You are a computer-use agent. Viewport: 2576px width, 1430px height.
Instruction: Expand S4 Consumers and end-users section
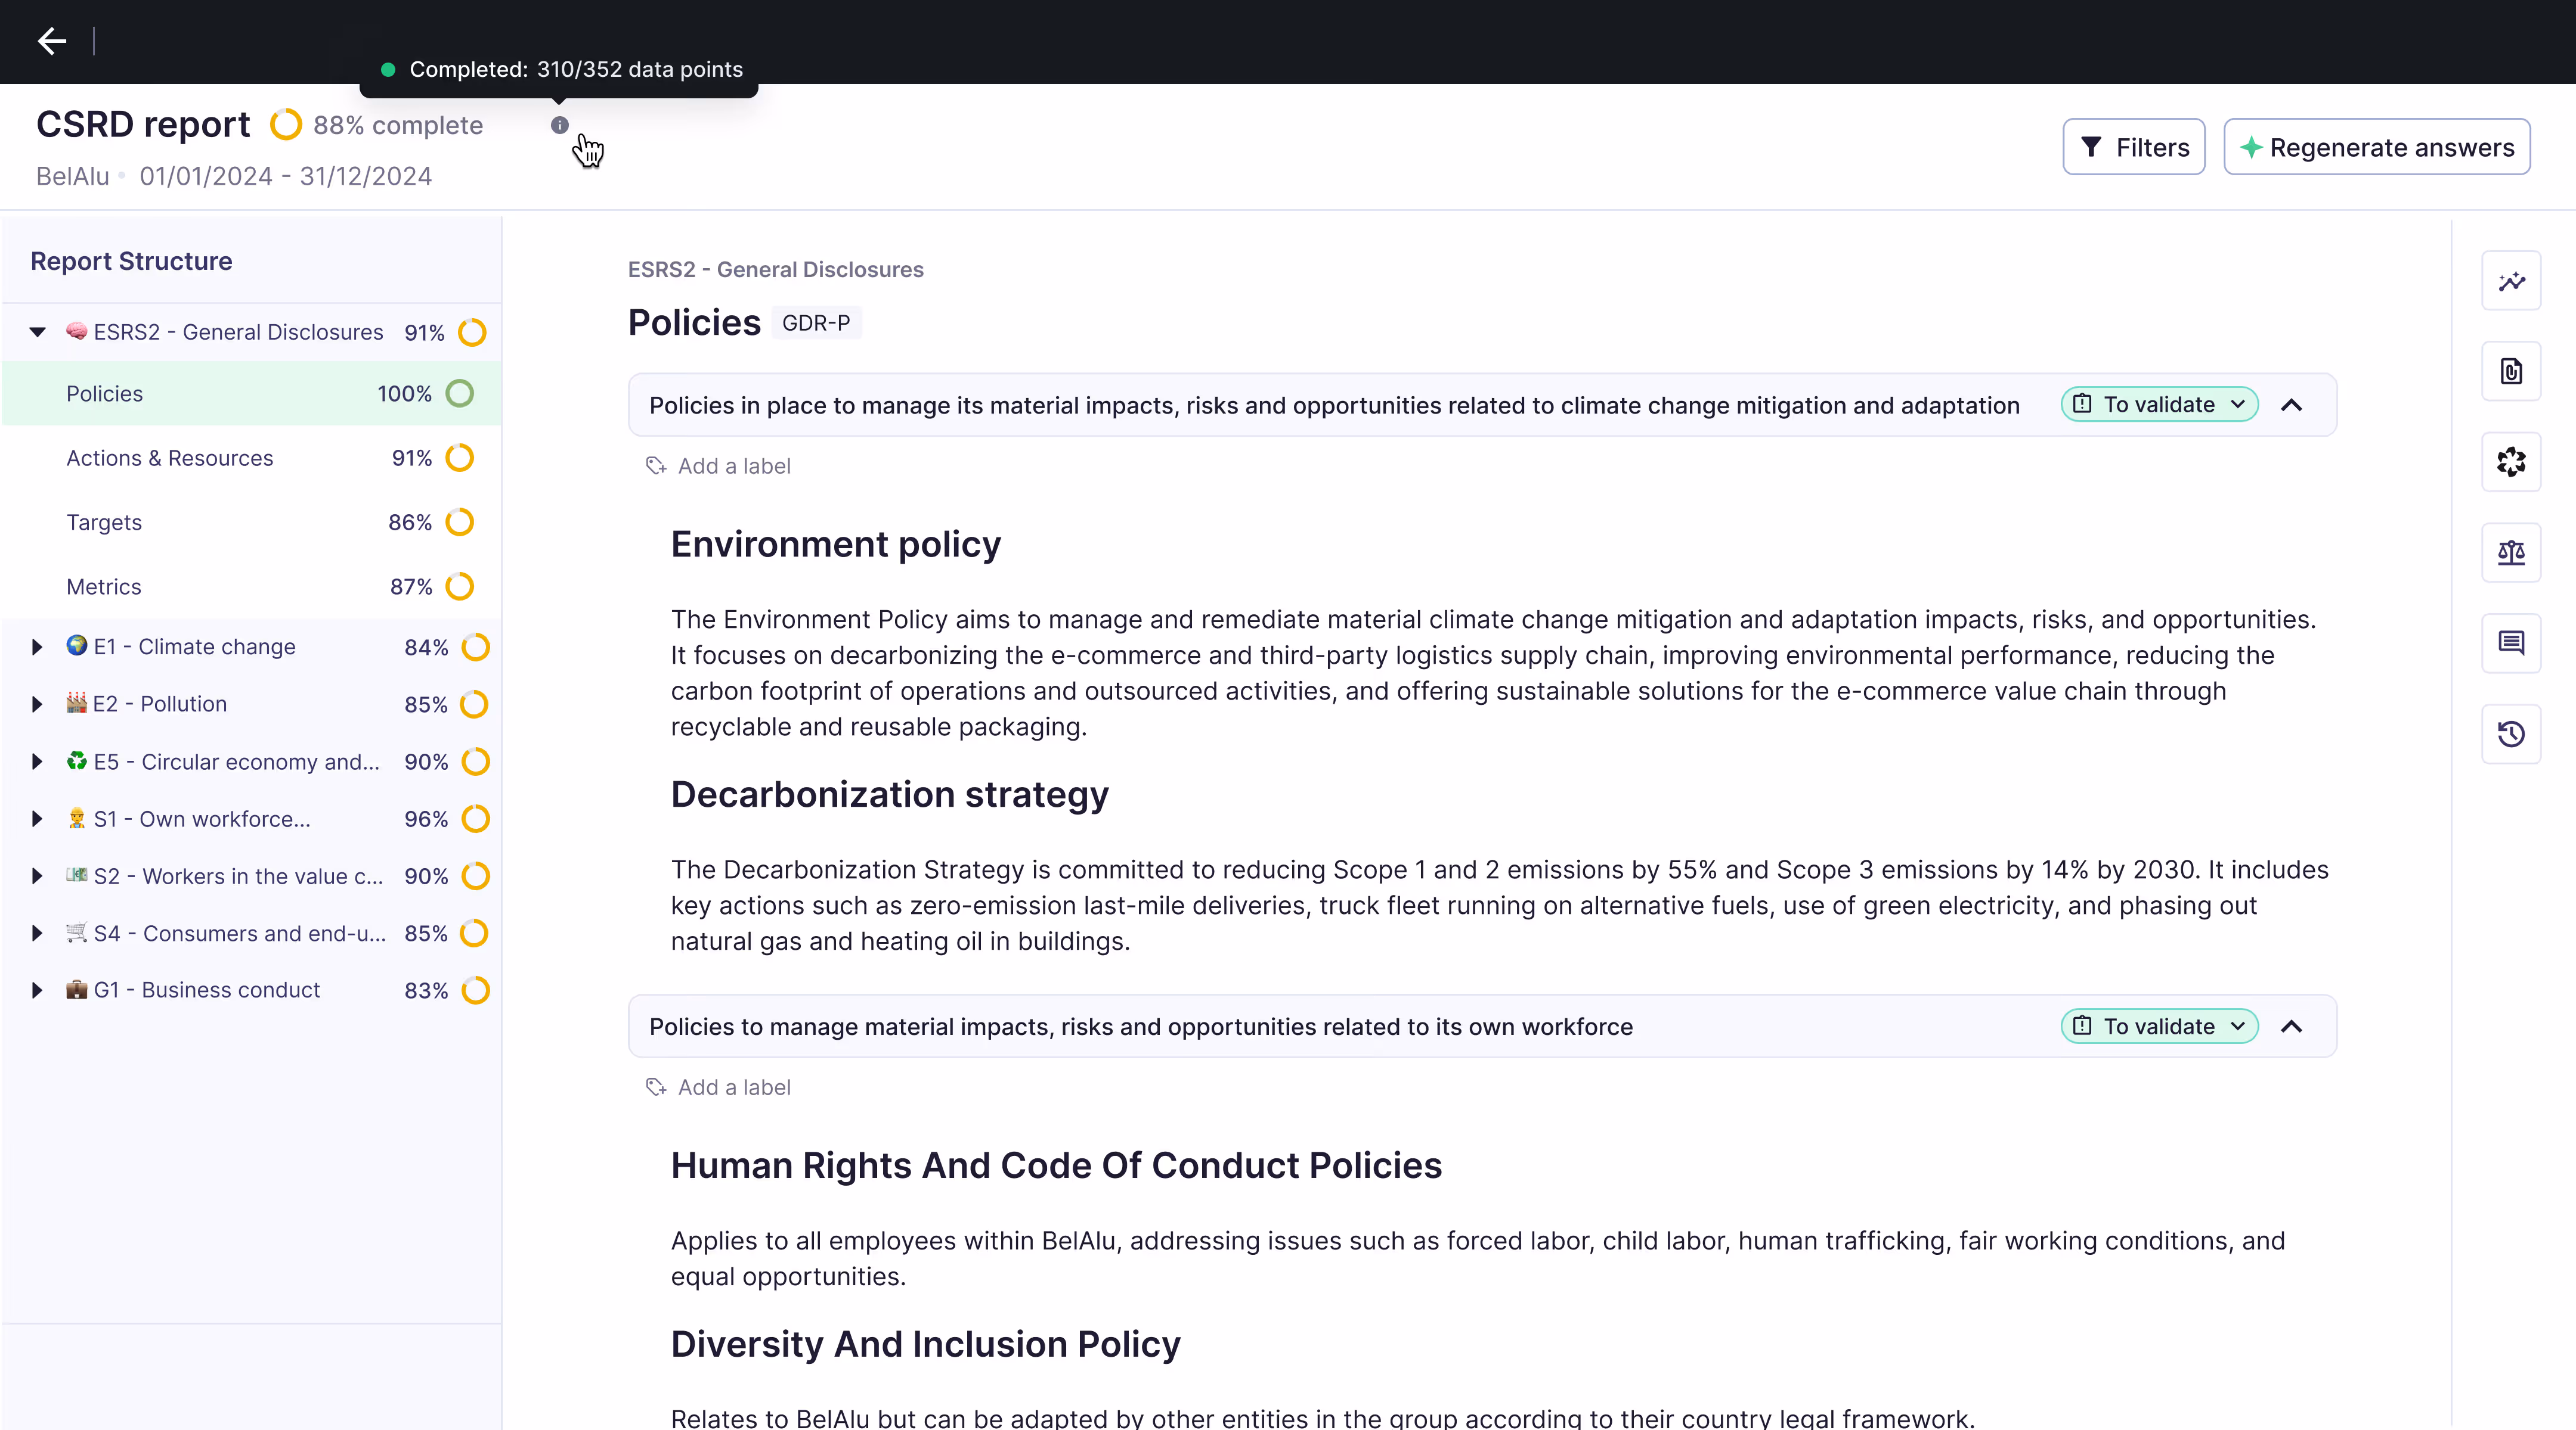[38, 933]
